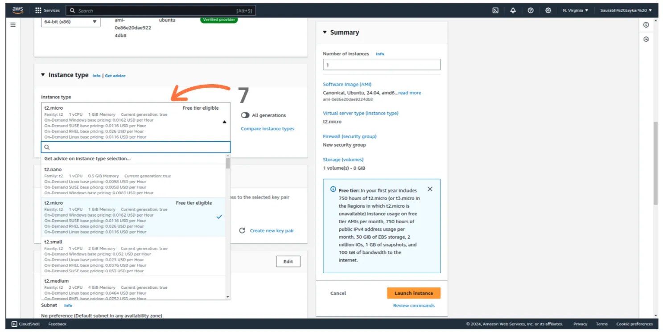Screen dimensions: 663x332
Task: Select the t2.nano instance option
Action: coord(133,181)
